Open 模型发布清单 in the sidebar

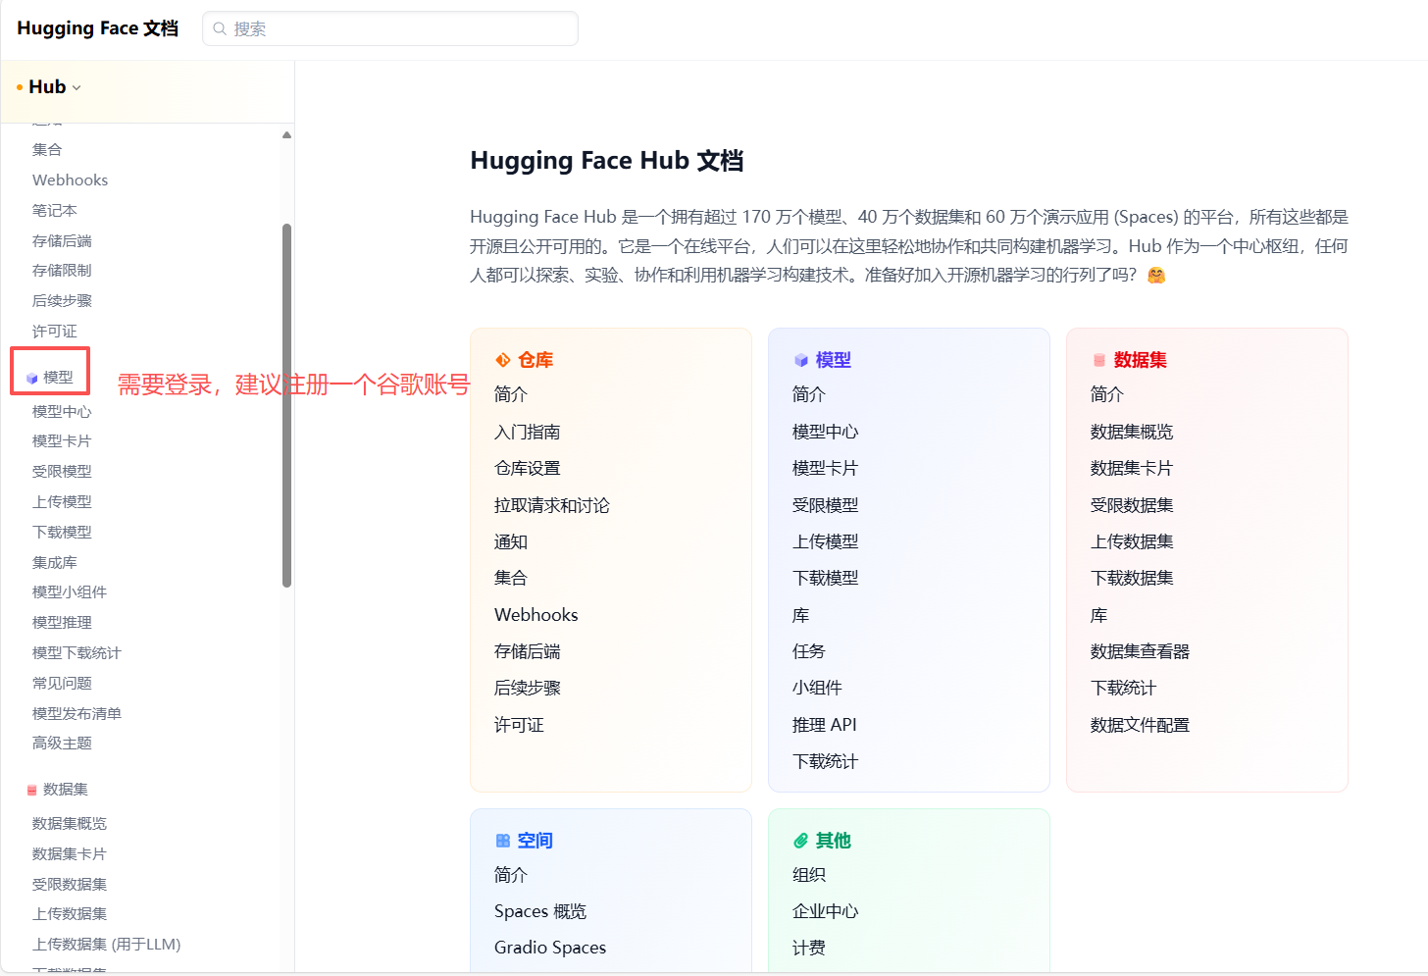click(x=76, y=714)
